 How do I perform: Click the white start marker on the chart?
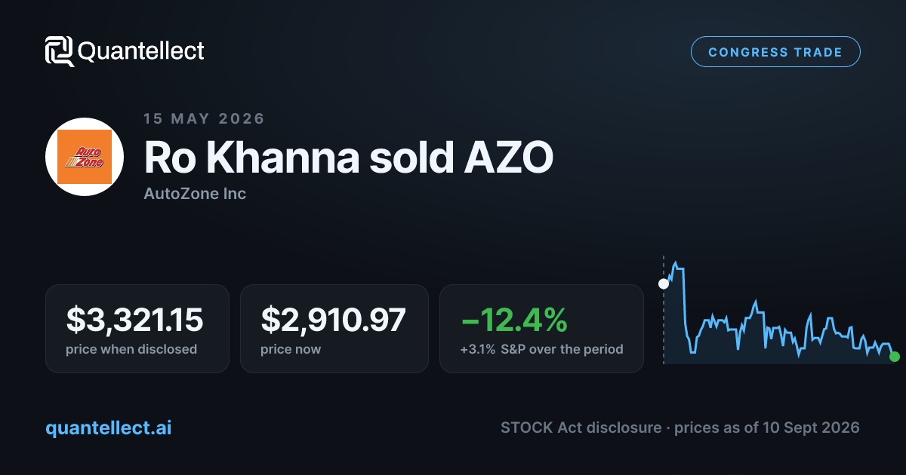click(664, 284)
